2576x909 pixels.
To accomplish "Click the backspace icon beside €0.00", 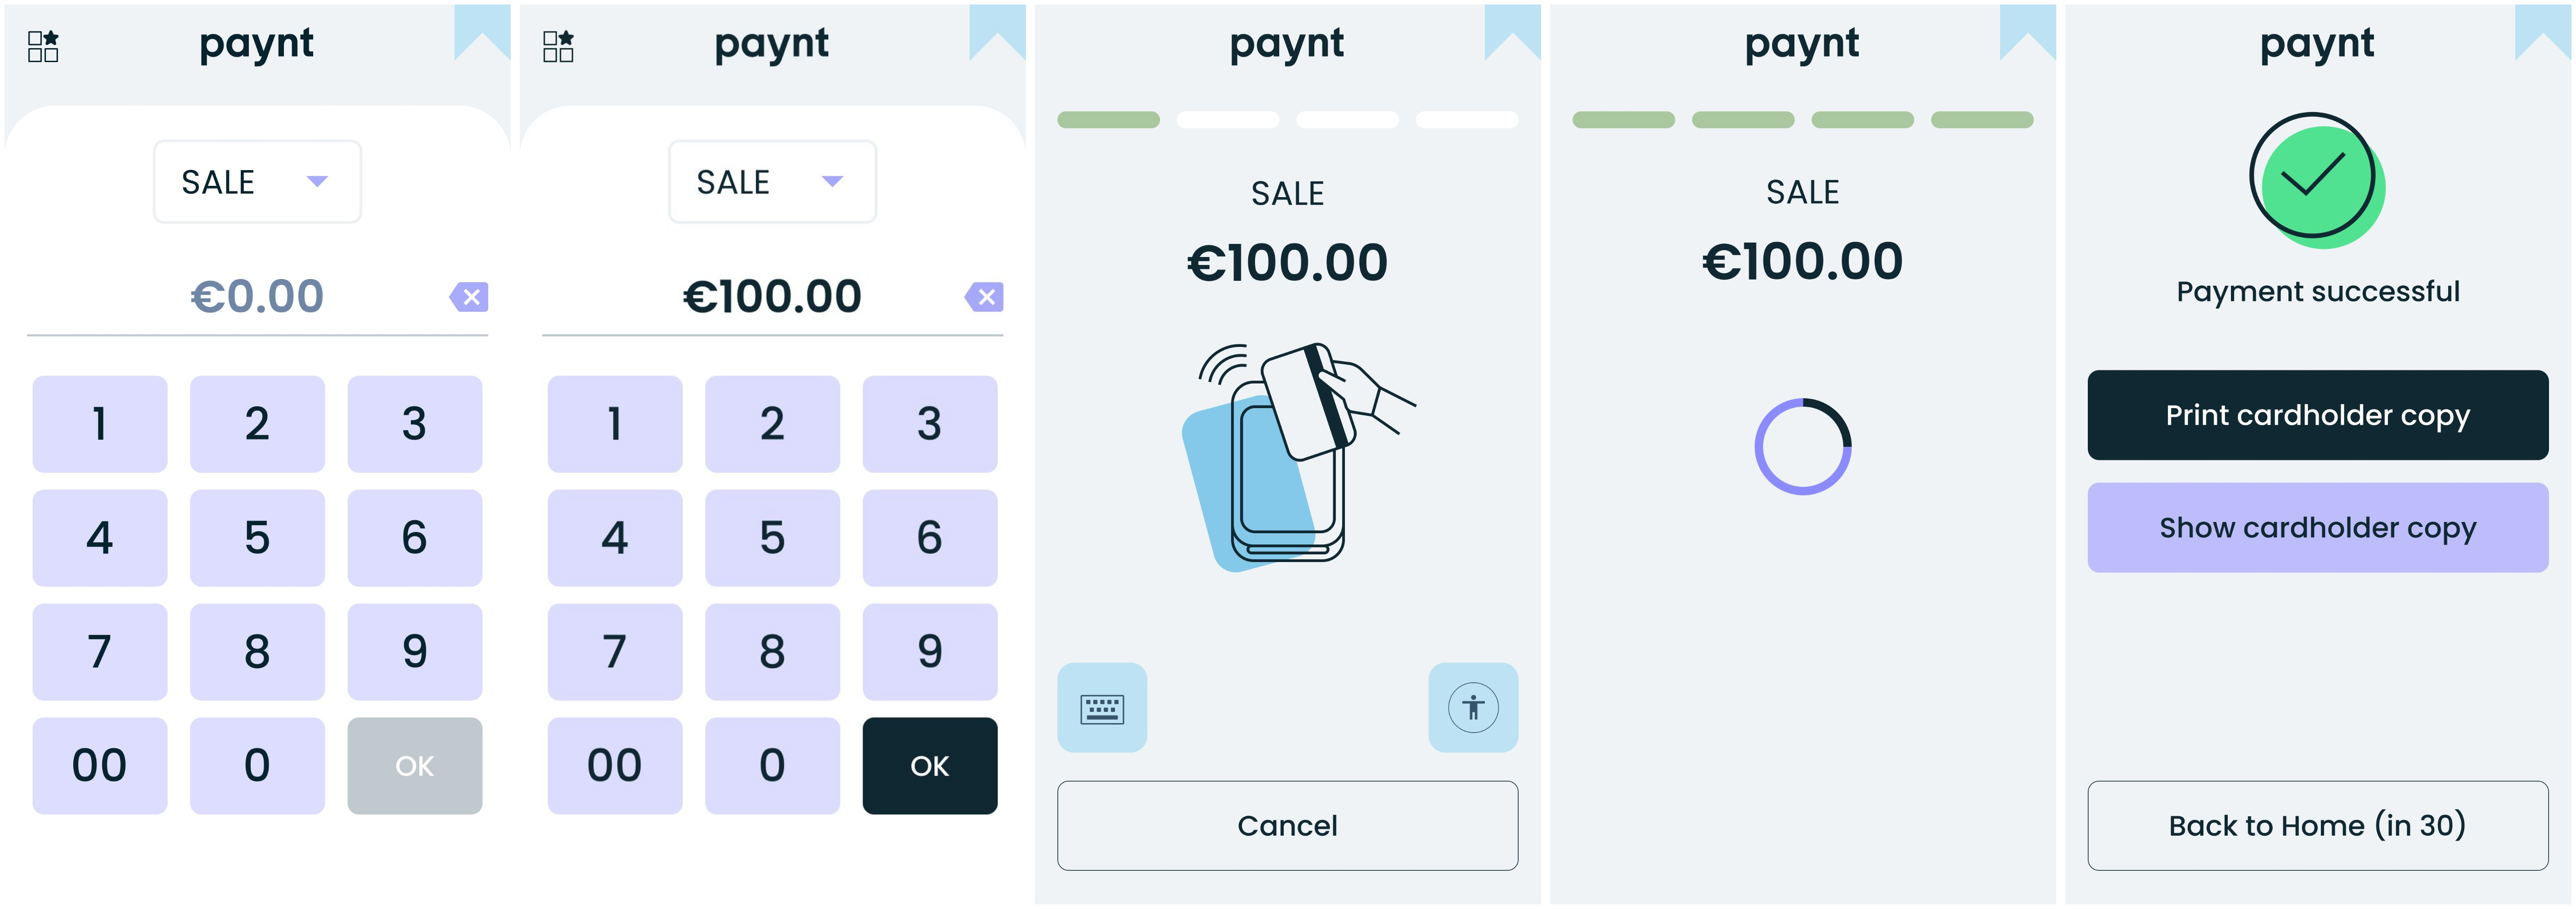I will tap(469, 297).
